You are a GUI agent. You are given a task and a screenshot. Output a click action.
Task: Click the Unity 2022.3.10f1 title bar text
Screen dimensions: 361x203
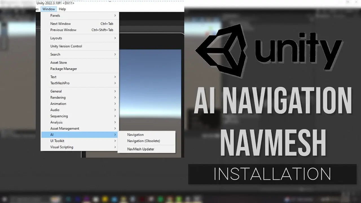pos(56,3)
